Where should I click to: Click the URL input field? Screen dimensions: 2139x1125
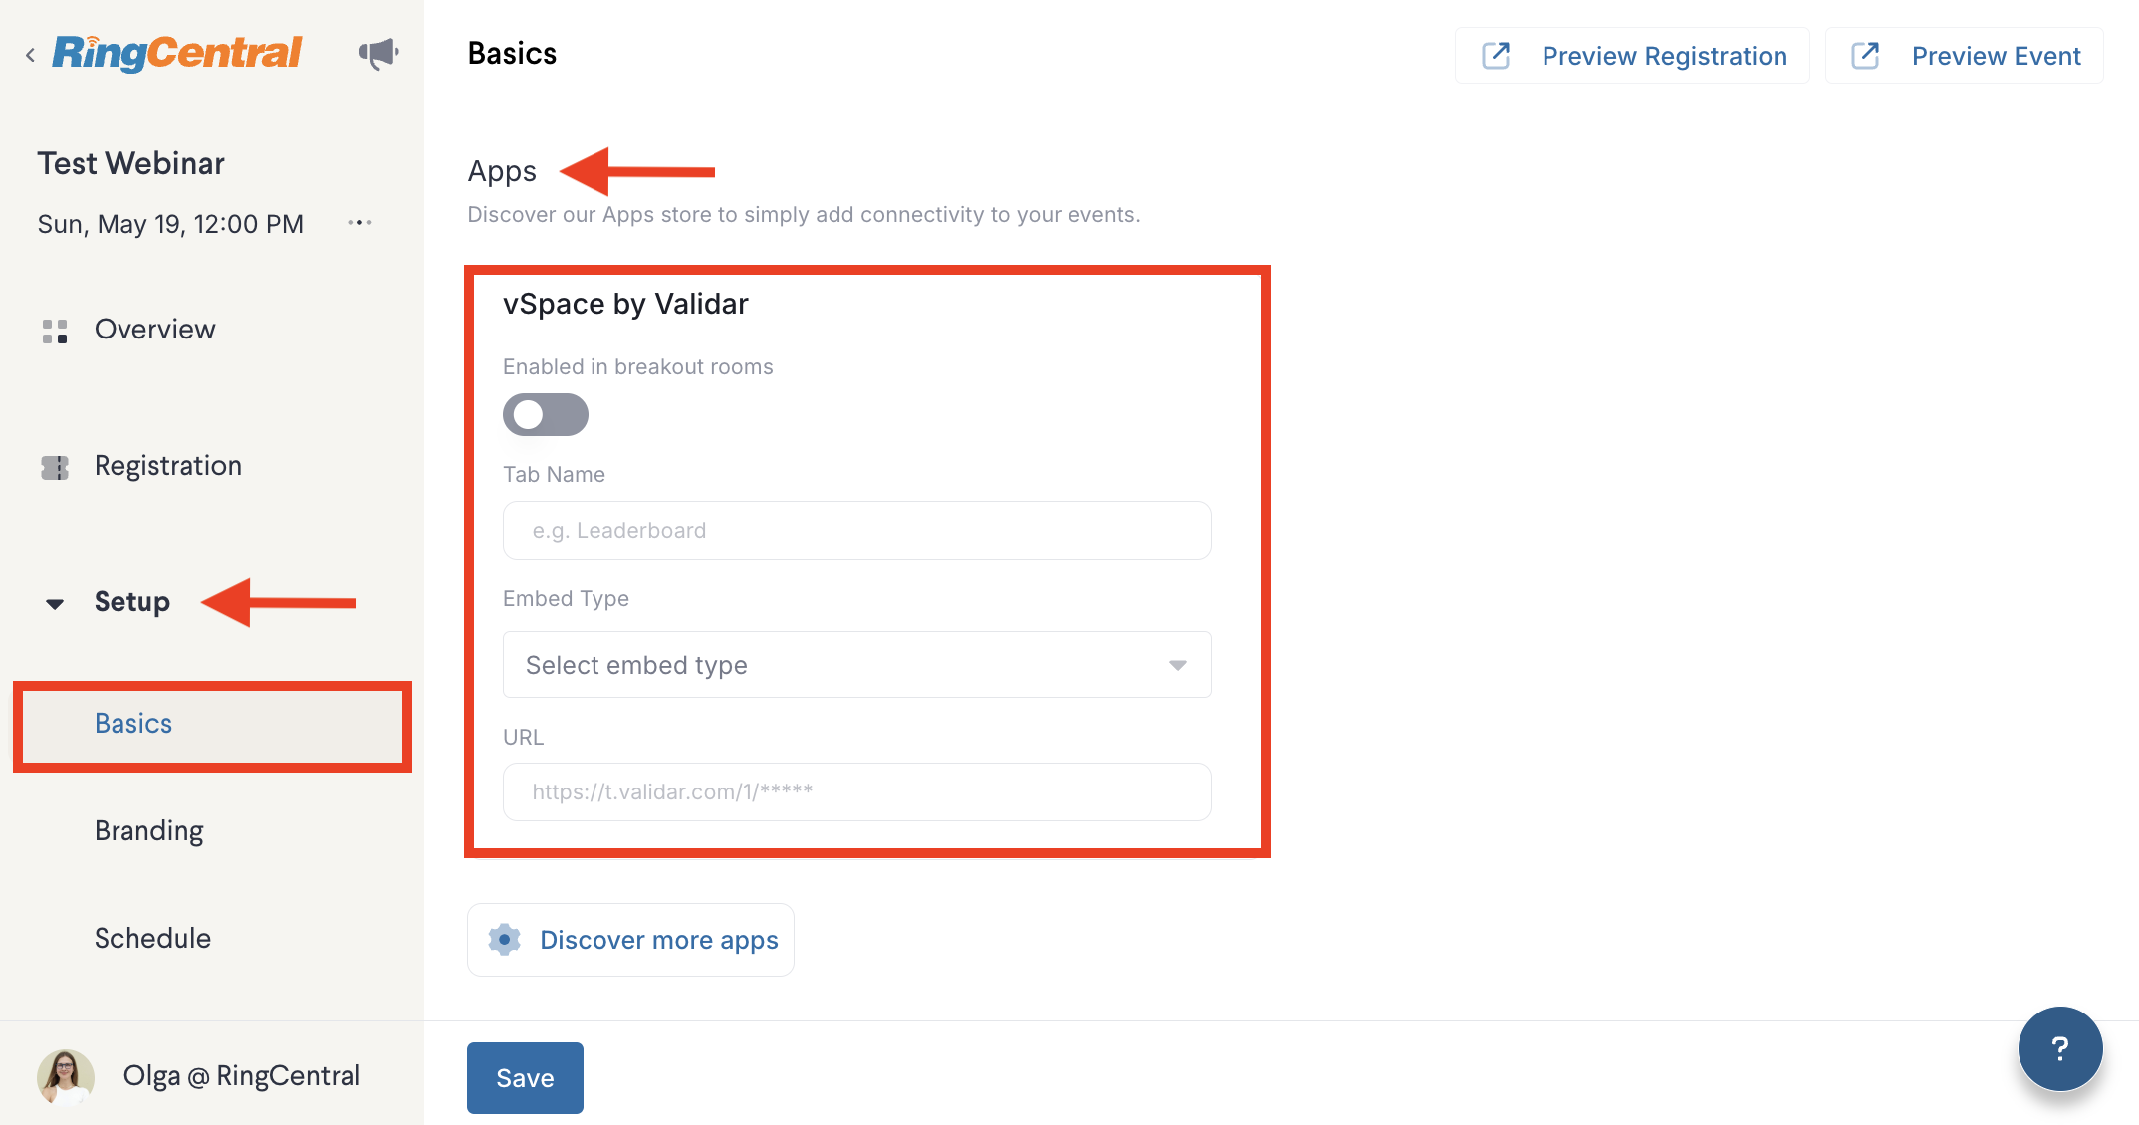[x=856, y=791]
